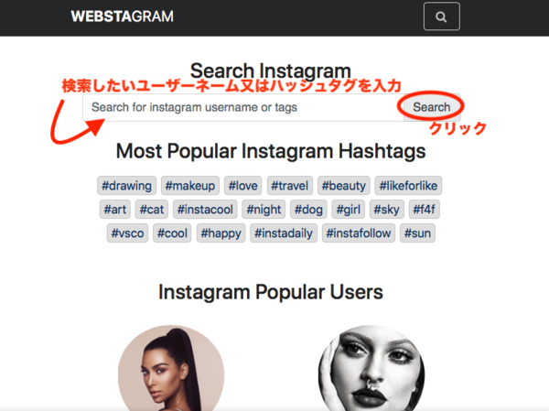Select the #likeforlike hashtag
The height and width of the screenshot is (411, 549).
(x=408, y=185)
